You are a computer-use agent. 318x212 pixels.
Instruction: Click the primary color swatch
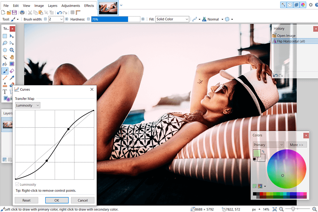click(256, 153)
